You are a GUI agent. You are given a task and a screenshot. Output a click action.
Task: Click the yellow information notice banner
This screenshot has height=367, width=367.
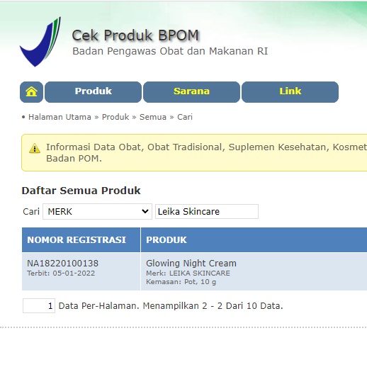pos(194,152)
